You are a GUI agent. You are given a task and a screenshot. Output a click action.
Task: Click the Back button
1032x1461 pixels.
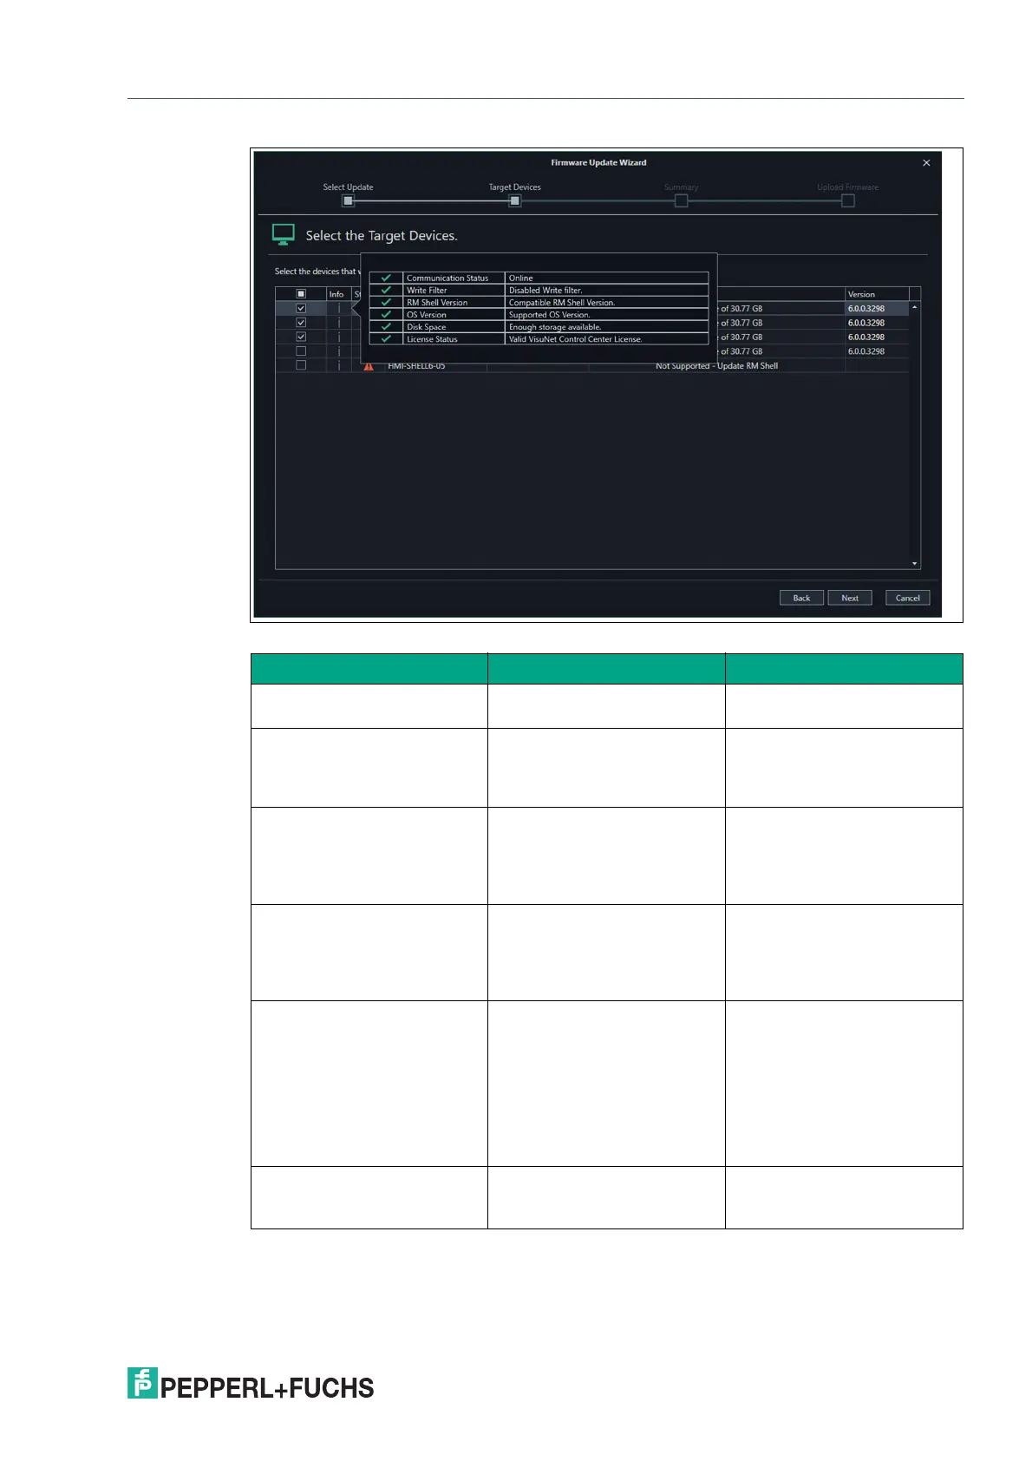801,598
